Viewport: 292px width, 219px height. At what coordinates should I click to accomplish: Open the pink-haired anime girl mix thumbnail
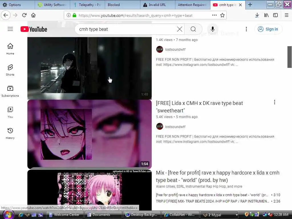[x=90, y=190]
